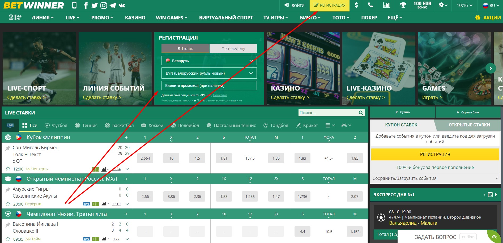Click Скрыть блок button
This screenshot has height=243, width=503.
(x=468, y=112)
